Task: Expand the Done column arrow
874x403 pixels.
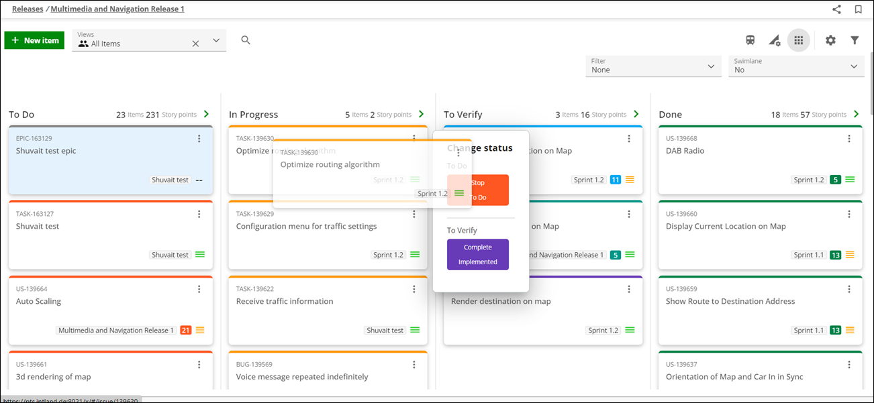Action: coord(856,114)
